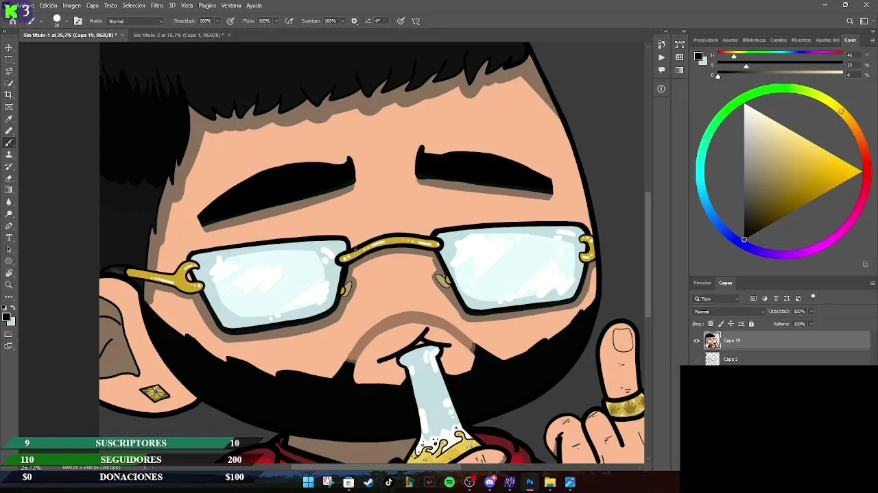Select the Horizontal Type tool
878x493 pixels.
[x=9, y=238]
